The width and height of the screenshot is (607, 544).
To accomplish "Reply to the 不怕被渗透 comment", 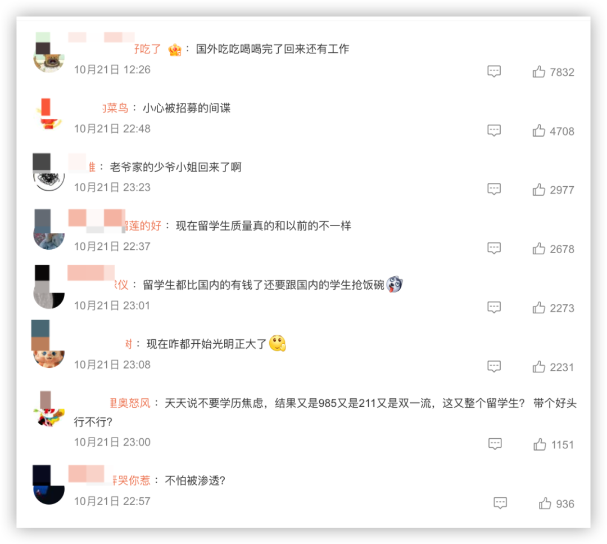I will tap(500, 503).
